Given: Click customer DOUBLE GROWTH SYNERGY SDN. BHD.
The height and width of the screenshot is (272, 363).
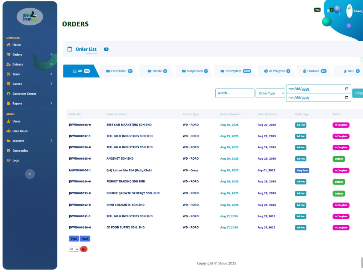Looking at the screenshot, I should (x=133, y=193).
